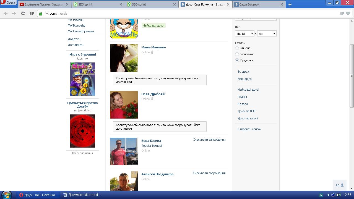
Task: Click the Створити список link
Action: (249, 129)
